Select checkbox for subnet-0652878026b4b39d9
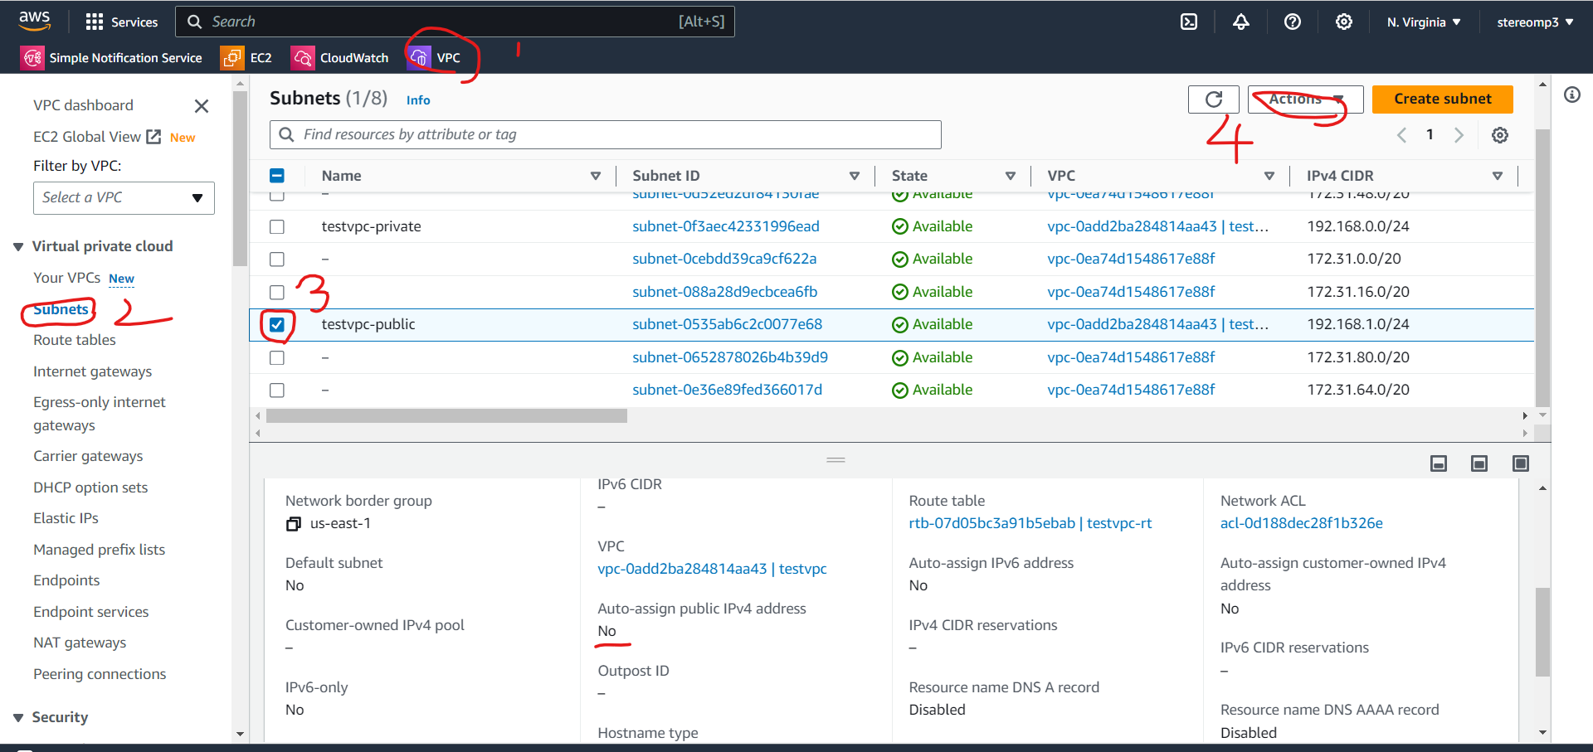This screenshot has height=752, width=1593. pyautogui.click(x=277, y=357)
